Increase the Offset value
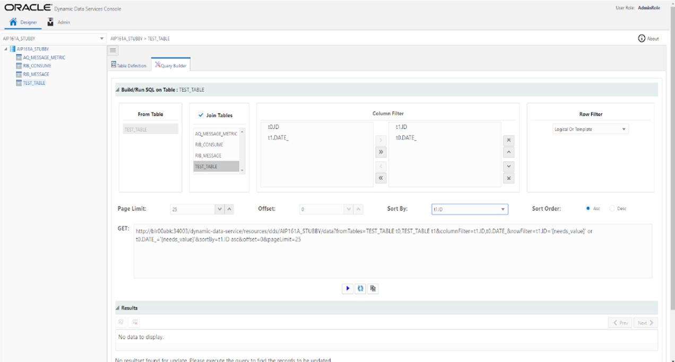Screen dimensions: 675x362 click(x=358, y=209)
